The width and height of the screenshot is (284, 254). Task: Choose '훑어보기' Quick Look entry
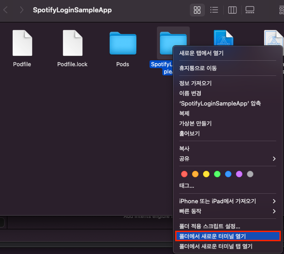(x=228, y=133)
